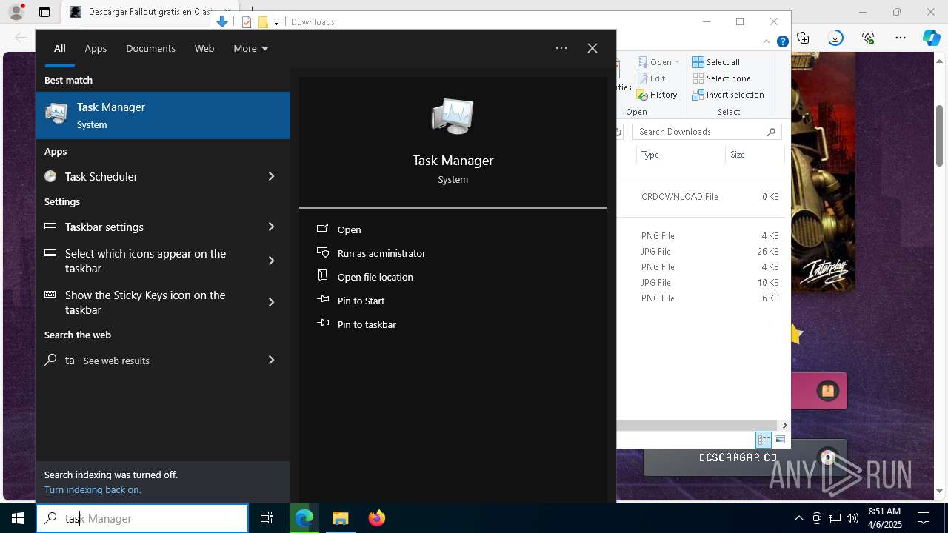
Task: Open Edge Settings and more ellipsis
Action: click(901, 38)
